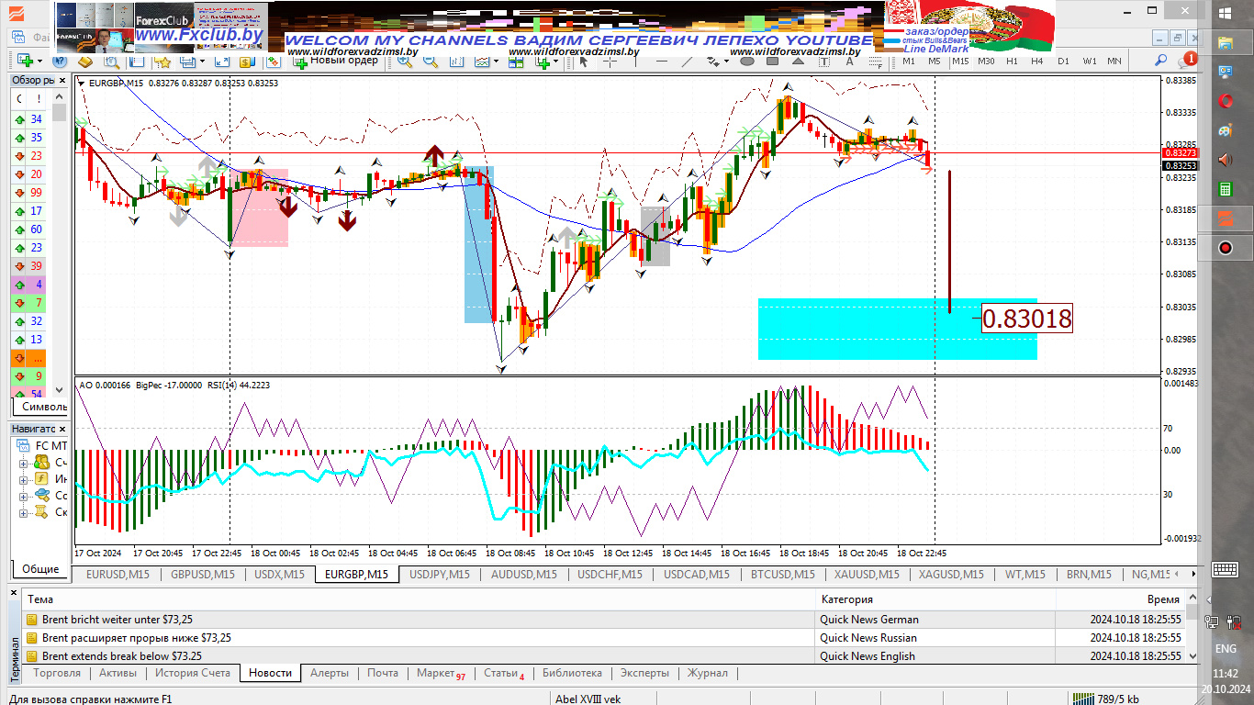Open the channels tool dropdown arrow
This screenshot has width=1254, height=705.
726,61
